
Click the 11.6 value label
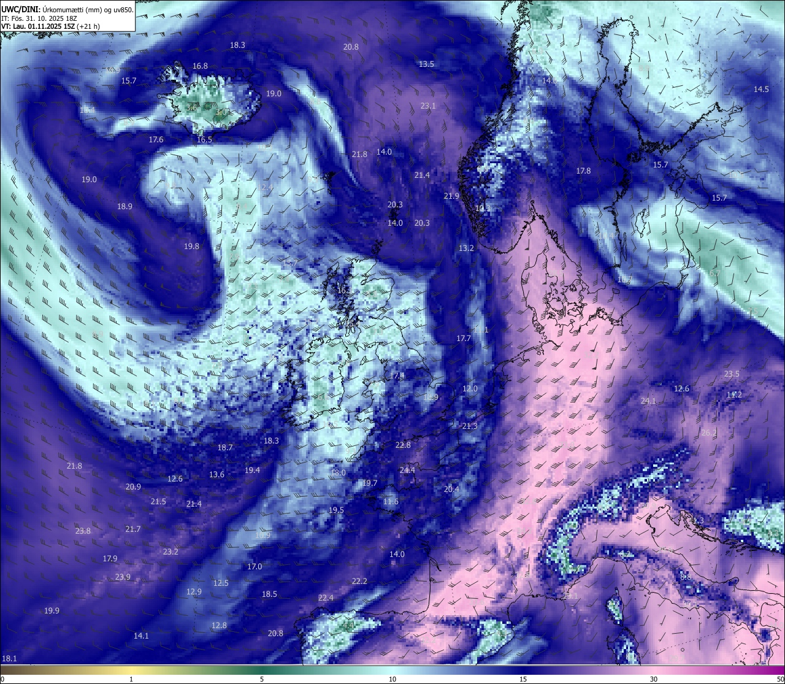(x=391, y=501)
